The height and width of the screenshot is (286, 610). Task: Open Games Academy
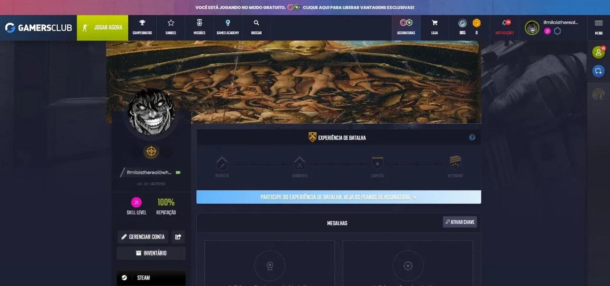pyautogui.click(x=228, y=28)
